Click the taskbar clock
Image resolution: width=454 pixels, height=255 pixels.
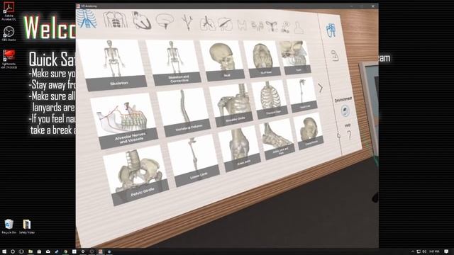(x=433, y=251)
